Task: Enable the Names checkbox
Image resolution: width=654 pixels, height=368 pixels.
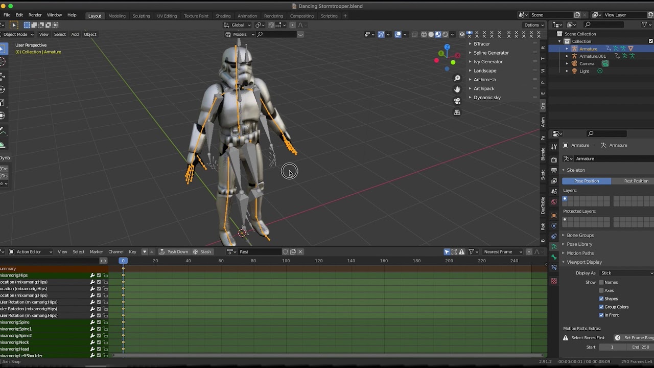Action: 601,282
